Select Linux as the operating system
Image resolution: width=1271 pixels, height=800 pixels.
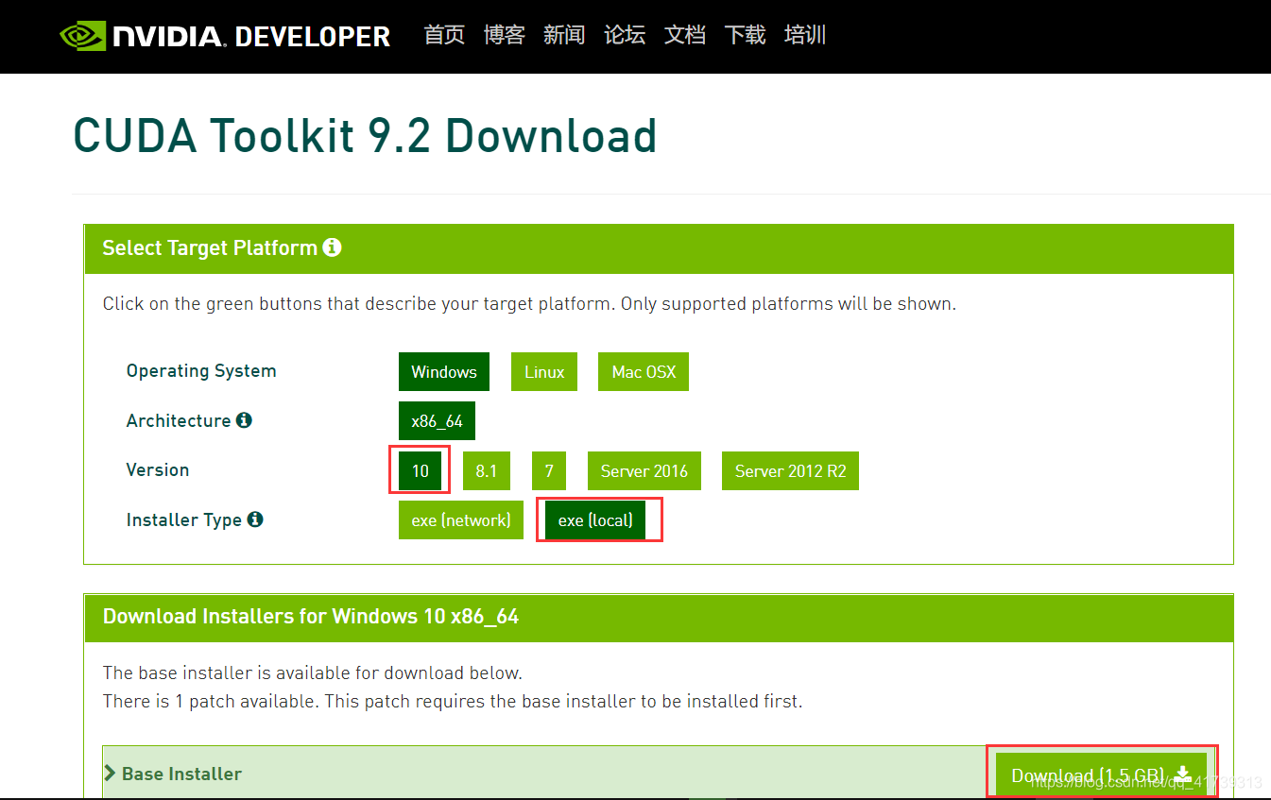(544, 372)
